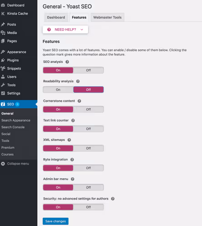Viewport: 202px width, 226px height.
Task: Click the Snippets scissors icon
Action: click(x=3, y=69)
